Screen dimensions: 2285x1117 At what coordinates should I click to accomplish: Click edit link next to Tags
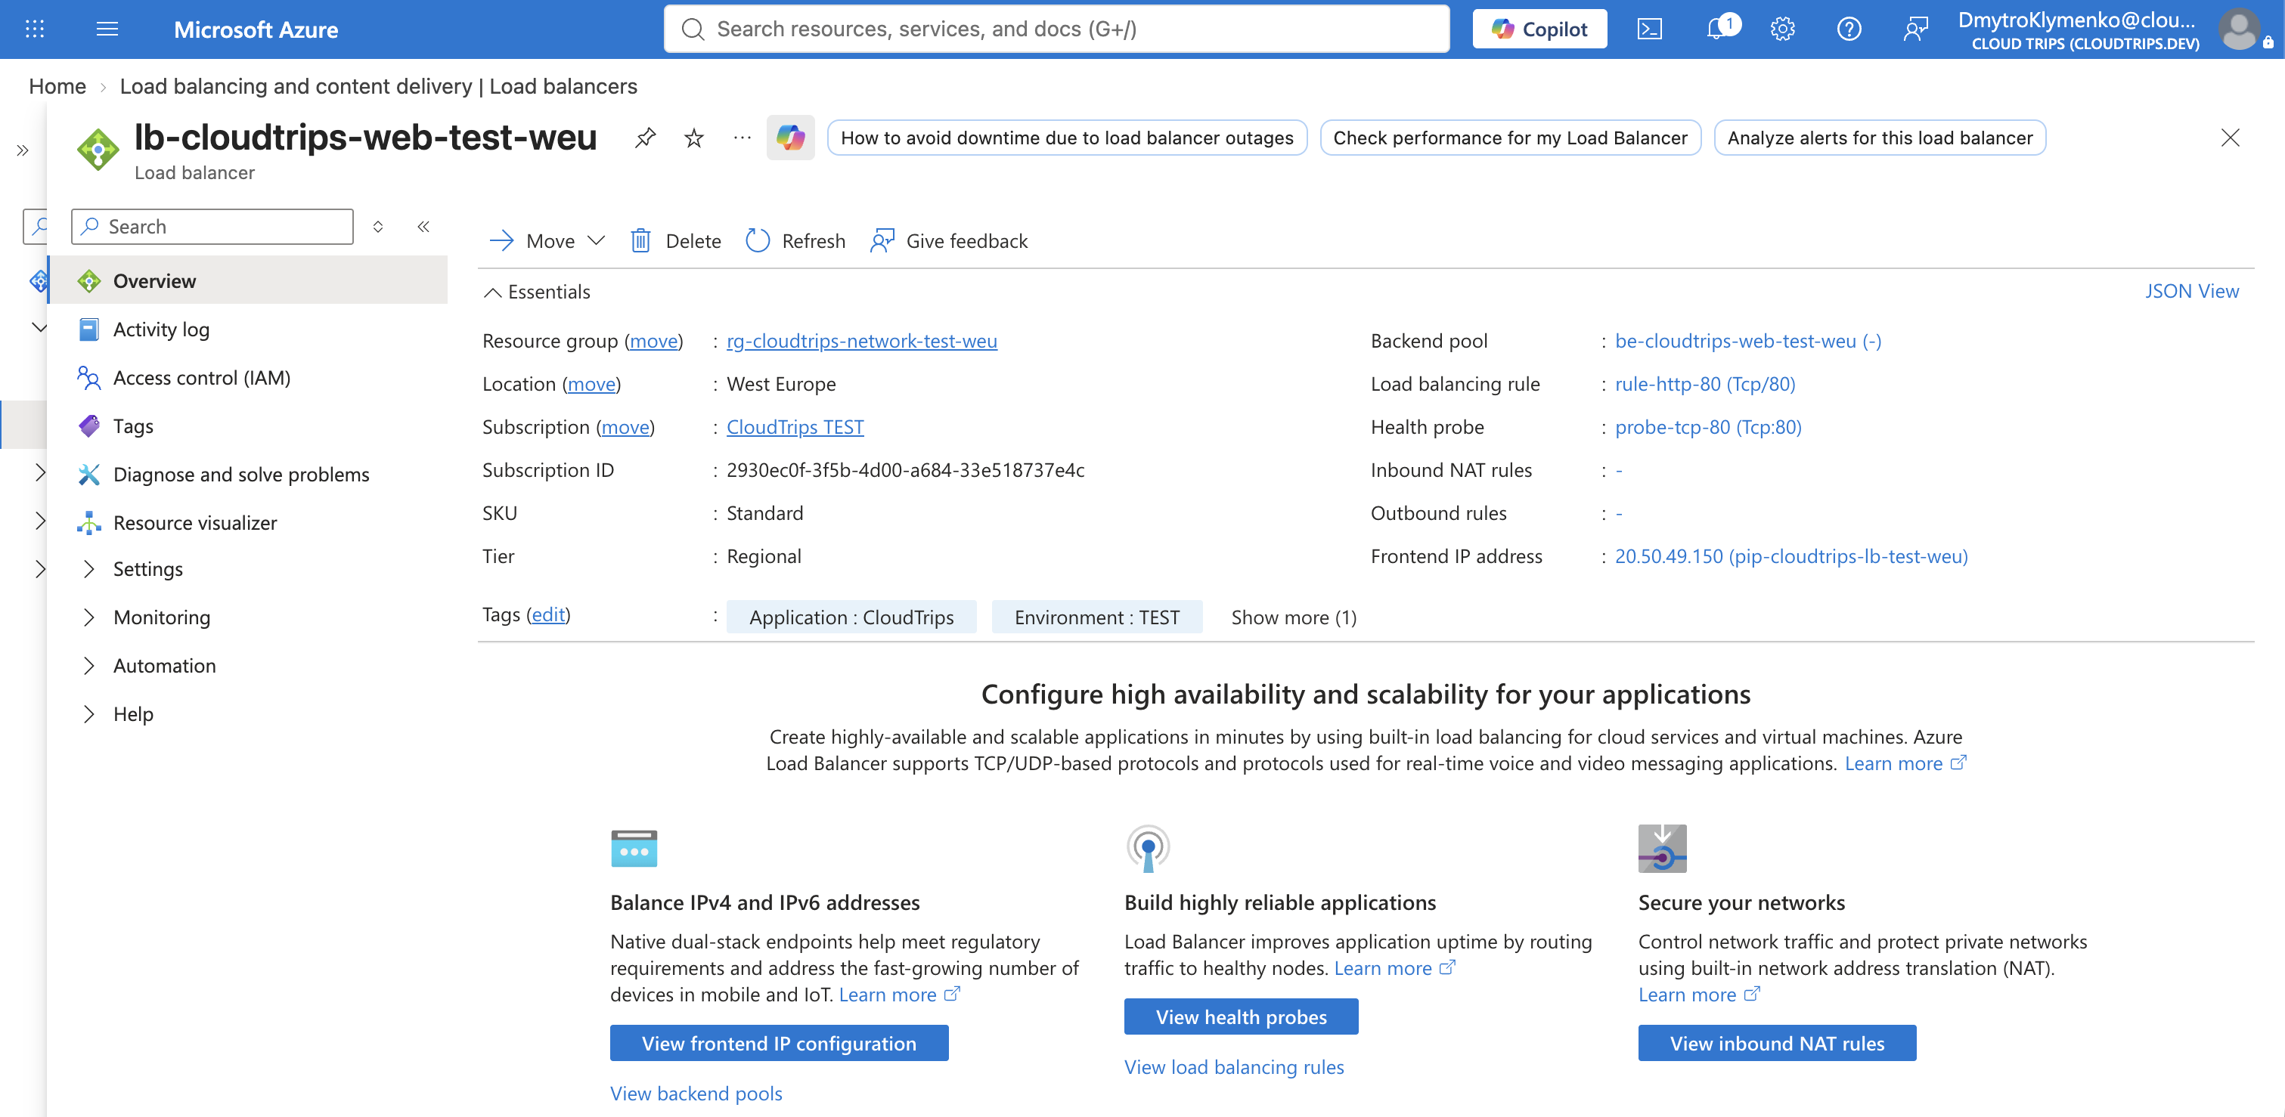548,614
